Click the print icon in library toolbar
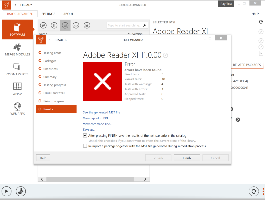 pyautogui.click(x=76, y=25)
